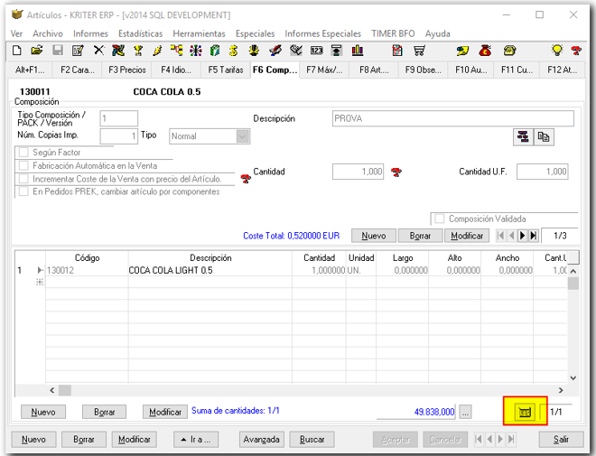This screenshot has width=596, height=456.
Task: Click the Descripción PROVA input field
Action: coord(453,118)
